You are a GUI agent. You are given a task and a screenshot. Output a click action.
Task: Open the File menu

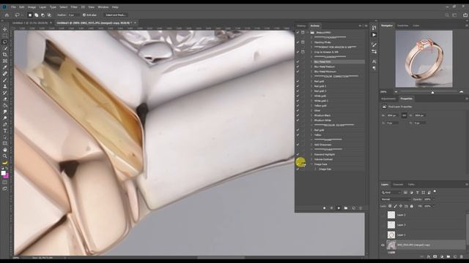click(x=13, y=7)
